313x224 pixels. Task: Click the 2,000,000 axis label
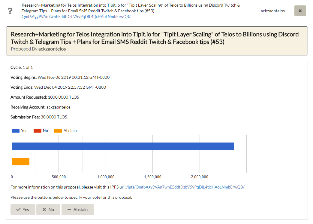(200, 177)
